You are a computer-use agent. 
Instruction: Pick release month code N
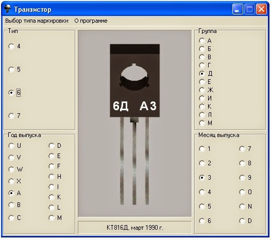click(242, 207)
